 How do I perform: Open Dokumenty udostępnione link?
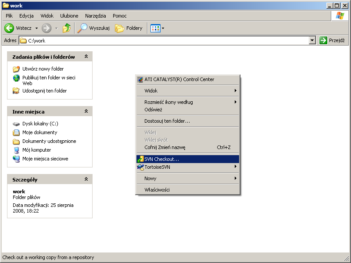pos(49,141)
